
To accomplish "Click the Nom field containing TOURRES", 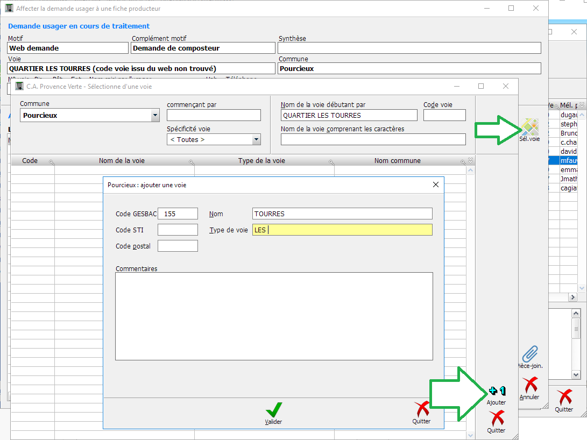I will [342, 214].
